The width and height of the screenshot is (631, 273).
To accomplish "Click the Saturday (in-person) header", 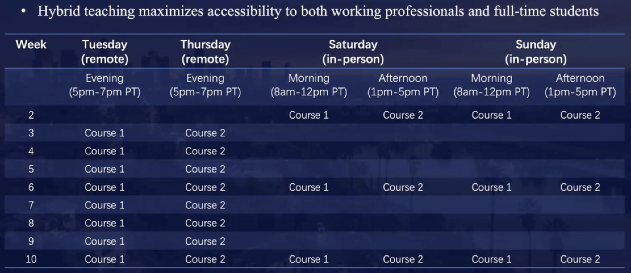I will pos(353,52).
